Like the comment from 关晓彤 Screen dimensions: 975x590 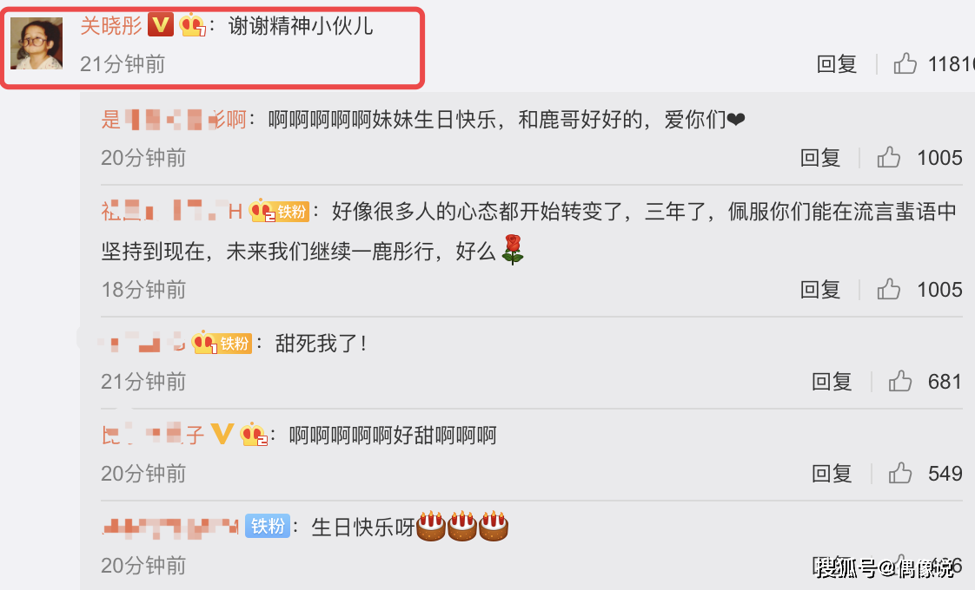tap(905, 63)
